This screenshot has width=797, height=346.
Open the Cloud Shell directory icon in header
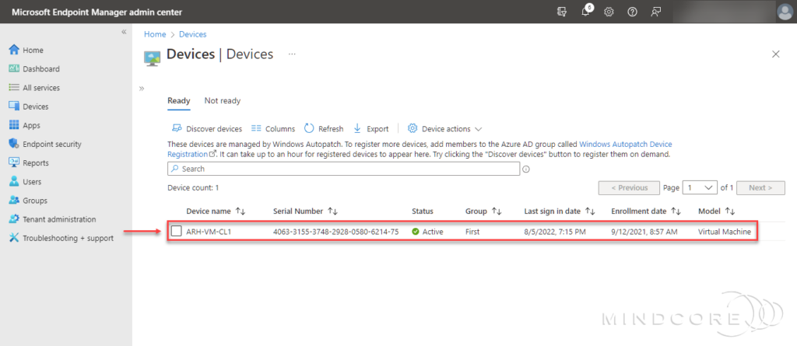[x=562, y=12]
